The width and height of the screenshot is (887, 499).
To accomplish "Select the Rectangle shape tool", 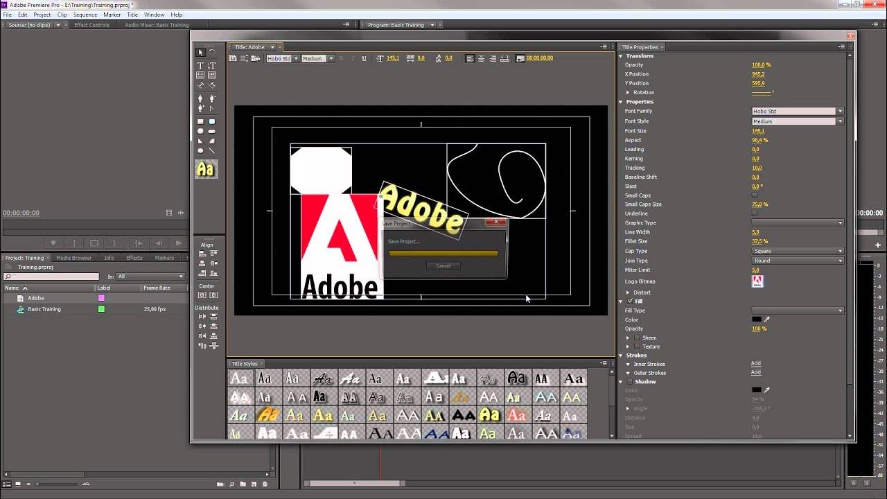I will pyautogui.click(x=200, y=121).
